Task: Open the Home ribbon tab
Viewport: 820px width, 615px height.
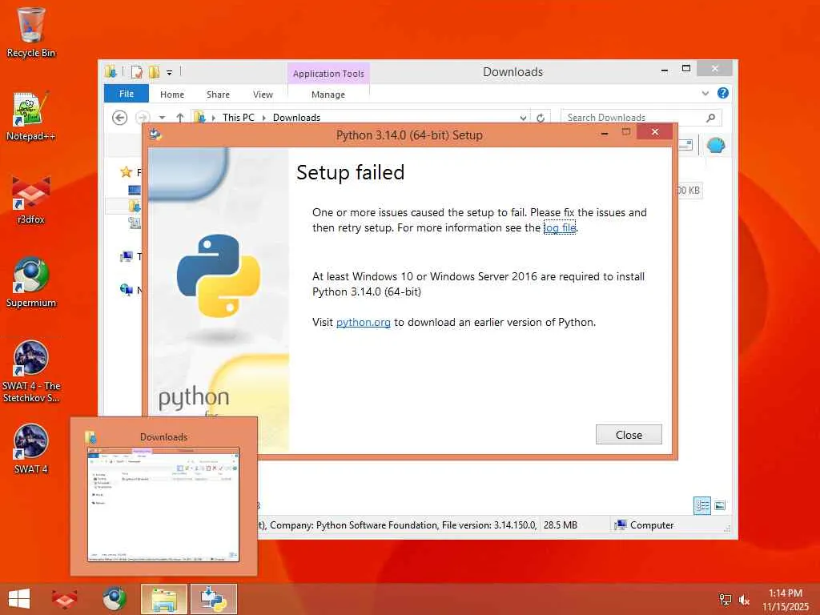Action: pyautogui.click(x=172, y=94)
